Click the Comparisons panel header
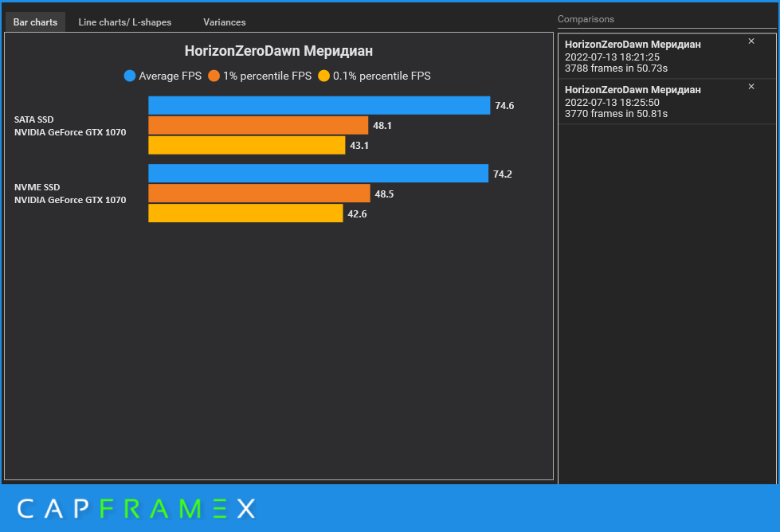The width and height of the screenshot is (780, 532). [586, 19]
